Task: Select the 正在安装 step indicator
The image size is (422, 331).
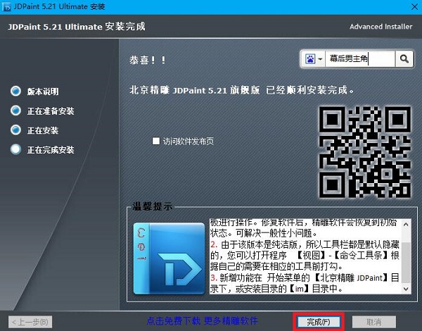Action: point(15,130)
